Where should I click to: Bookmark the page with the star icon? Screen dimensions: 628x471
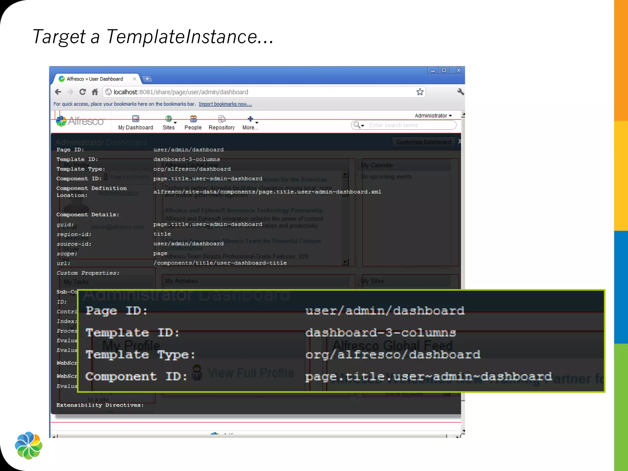[x=420, y=92]
